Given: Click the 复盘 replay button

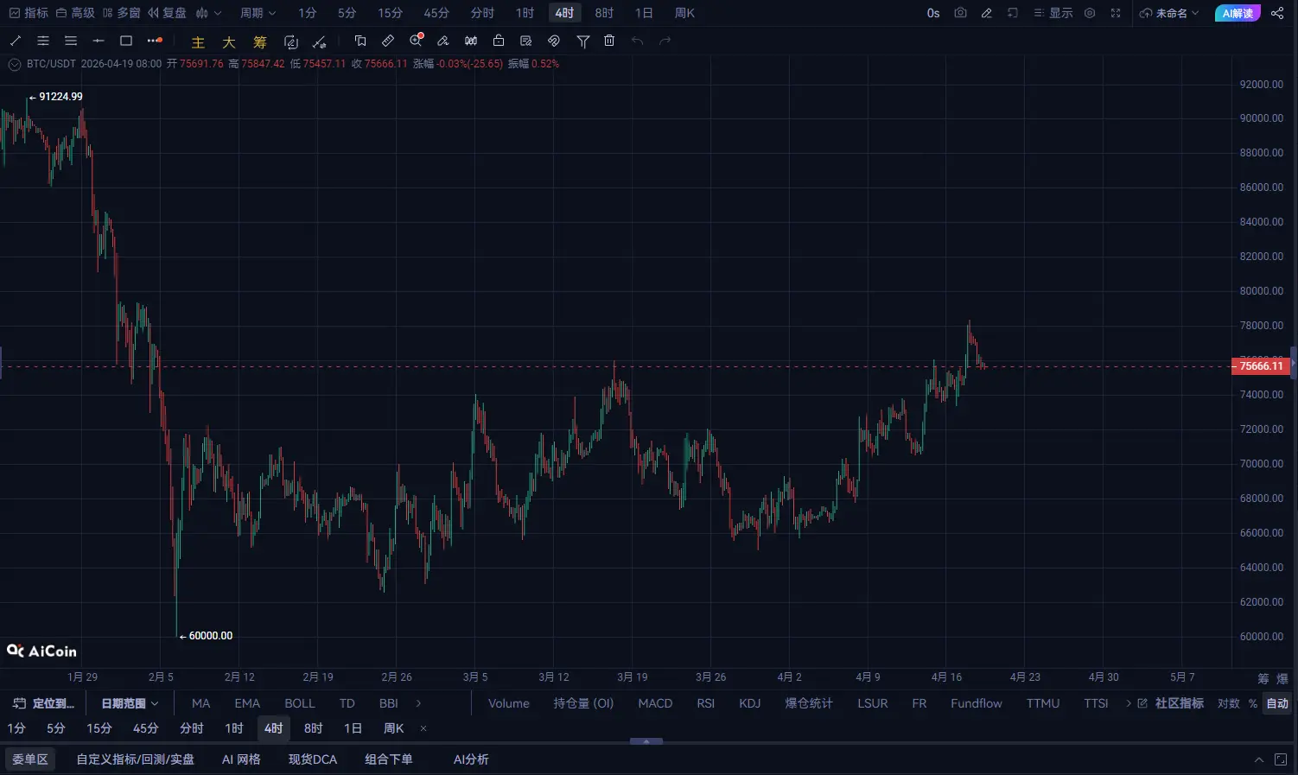Looking at the screenshot, I should (x=167, y=13).
